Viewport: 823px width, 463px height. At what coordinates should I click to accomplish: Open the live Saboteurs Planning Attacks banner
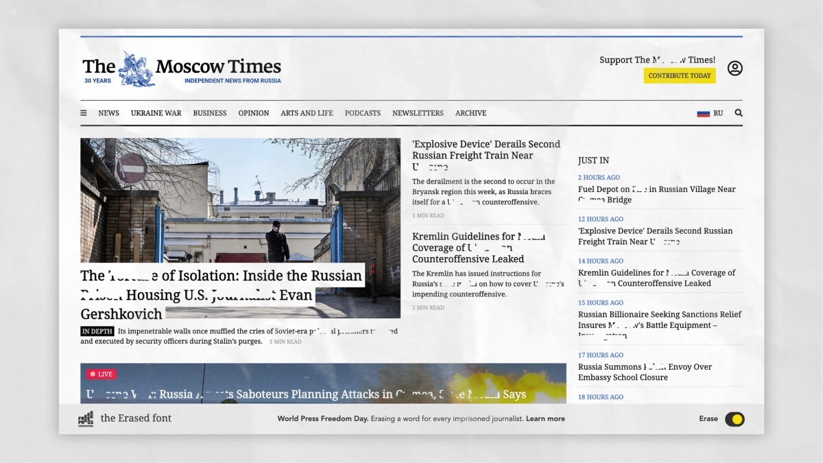point(323,383)
